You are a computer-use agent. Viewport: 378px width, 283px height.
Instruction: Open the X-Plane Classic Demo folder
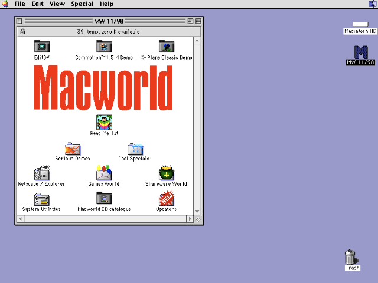coord(167,46)
